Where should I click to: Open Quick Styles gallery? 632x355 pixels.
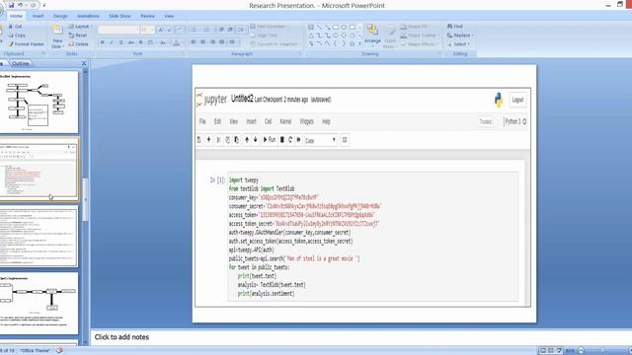[390, 36]
